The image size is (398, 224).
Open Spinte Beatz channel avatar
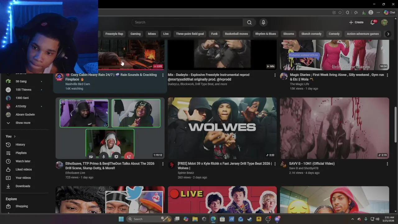(171, 165)
